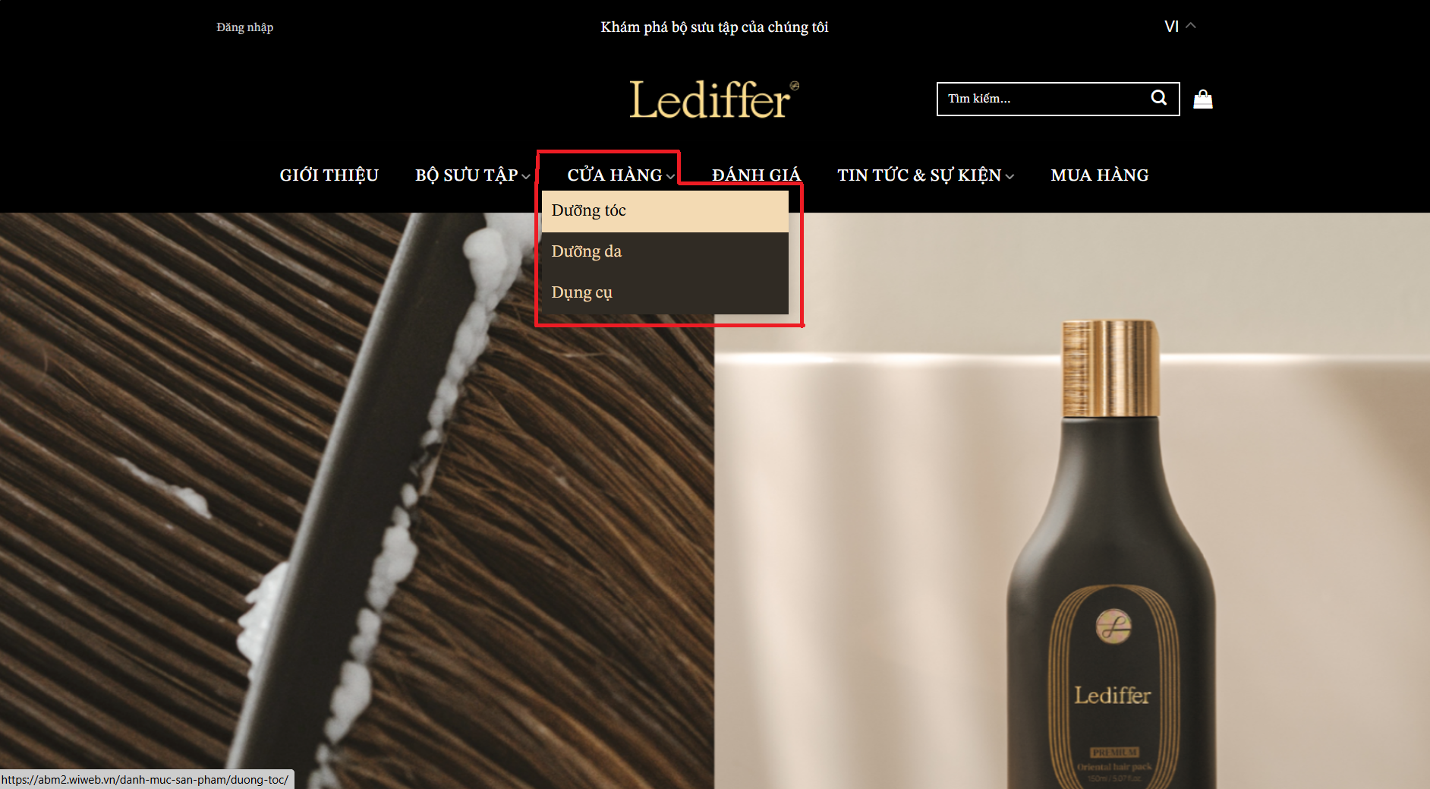Image resolution: width=1430 pixels, height=789 pixels.
Task: Expand TIN TỨC & SỰ KIỆN chevron
Action: point(1010,176)
